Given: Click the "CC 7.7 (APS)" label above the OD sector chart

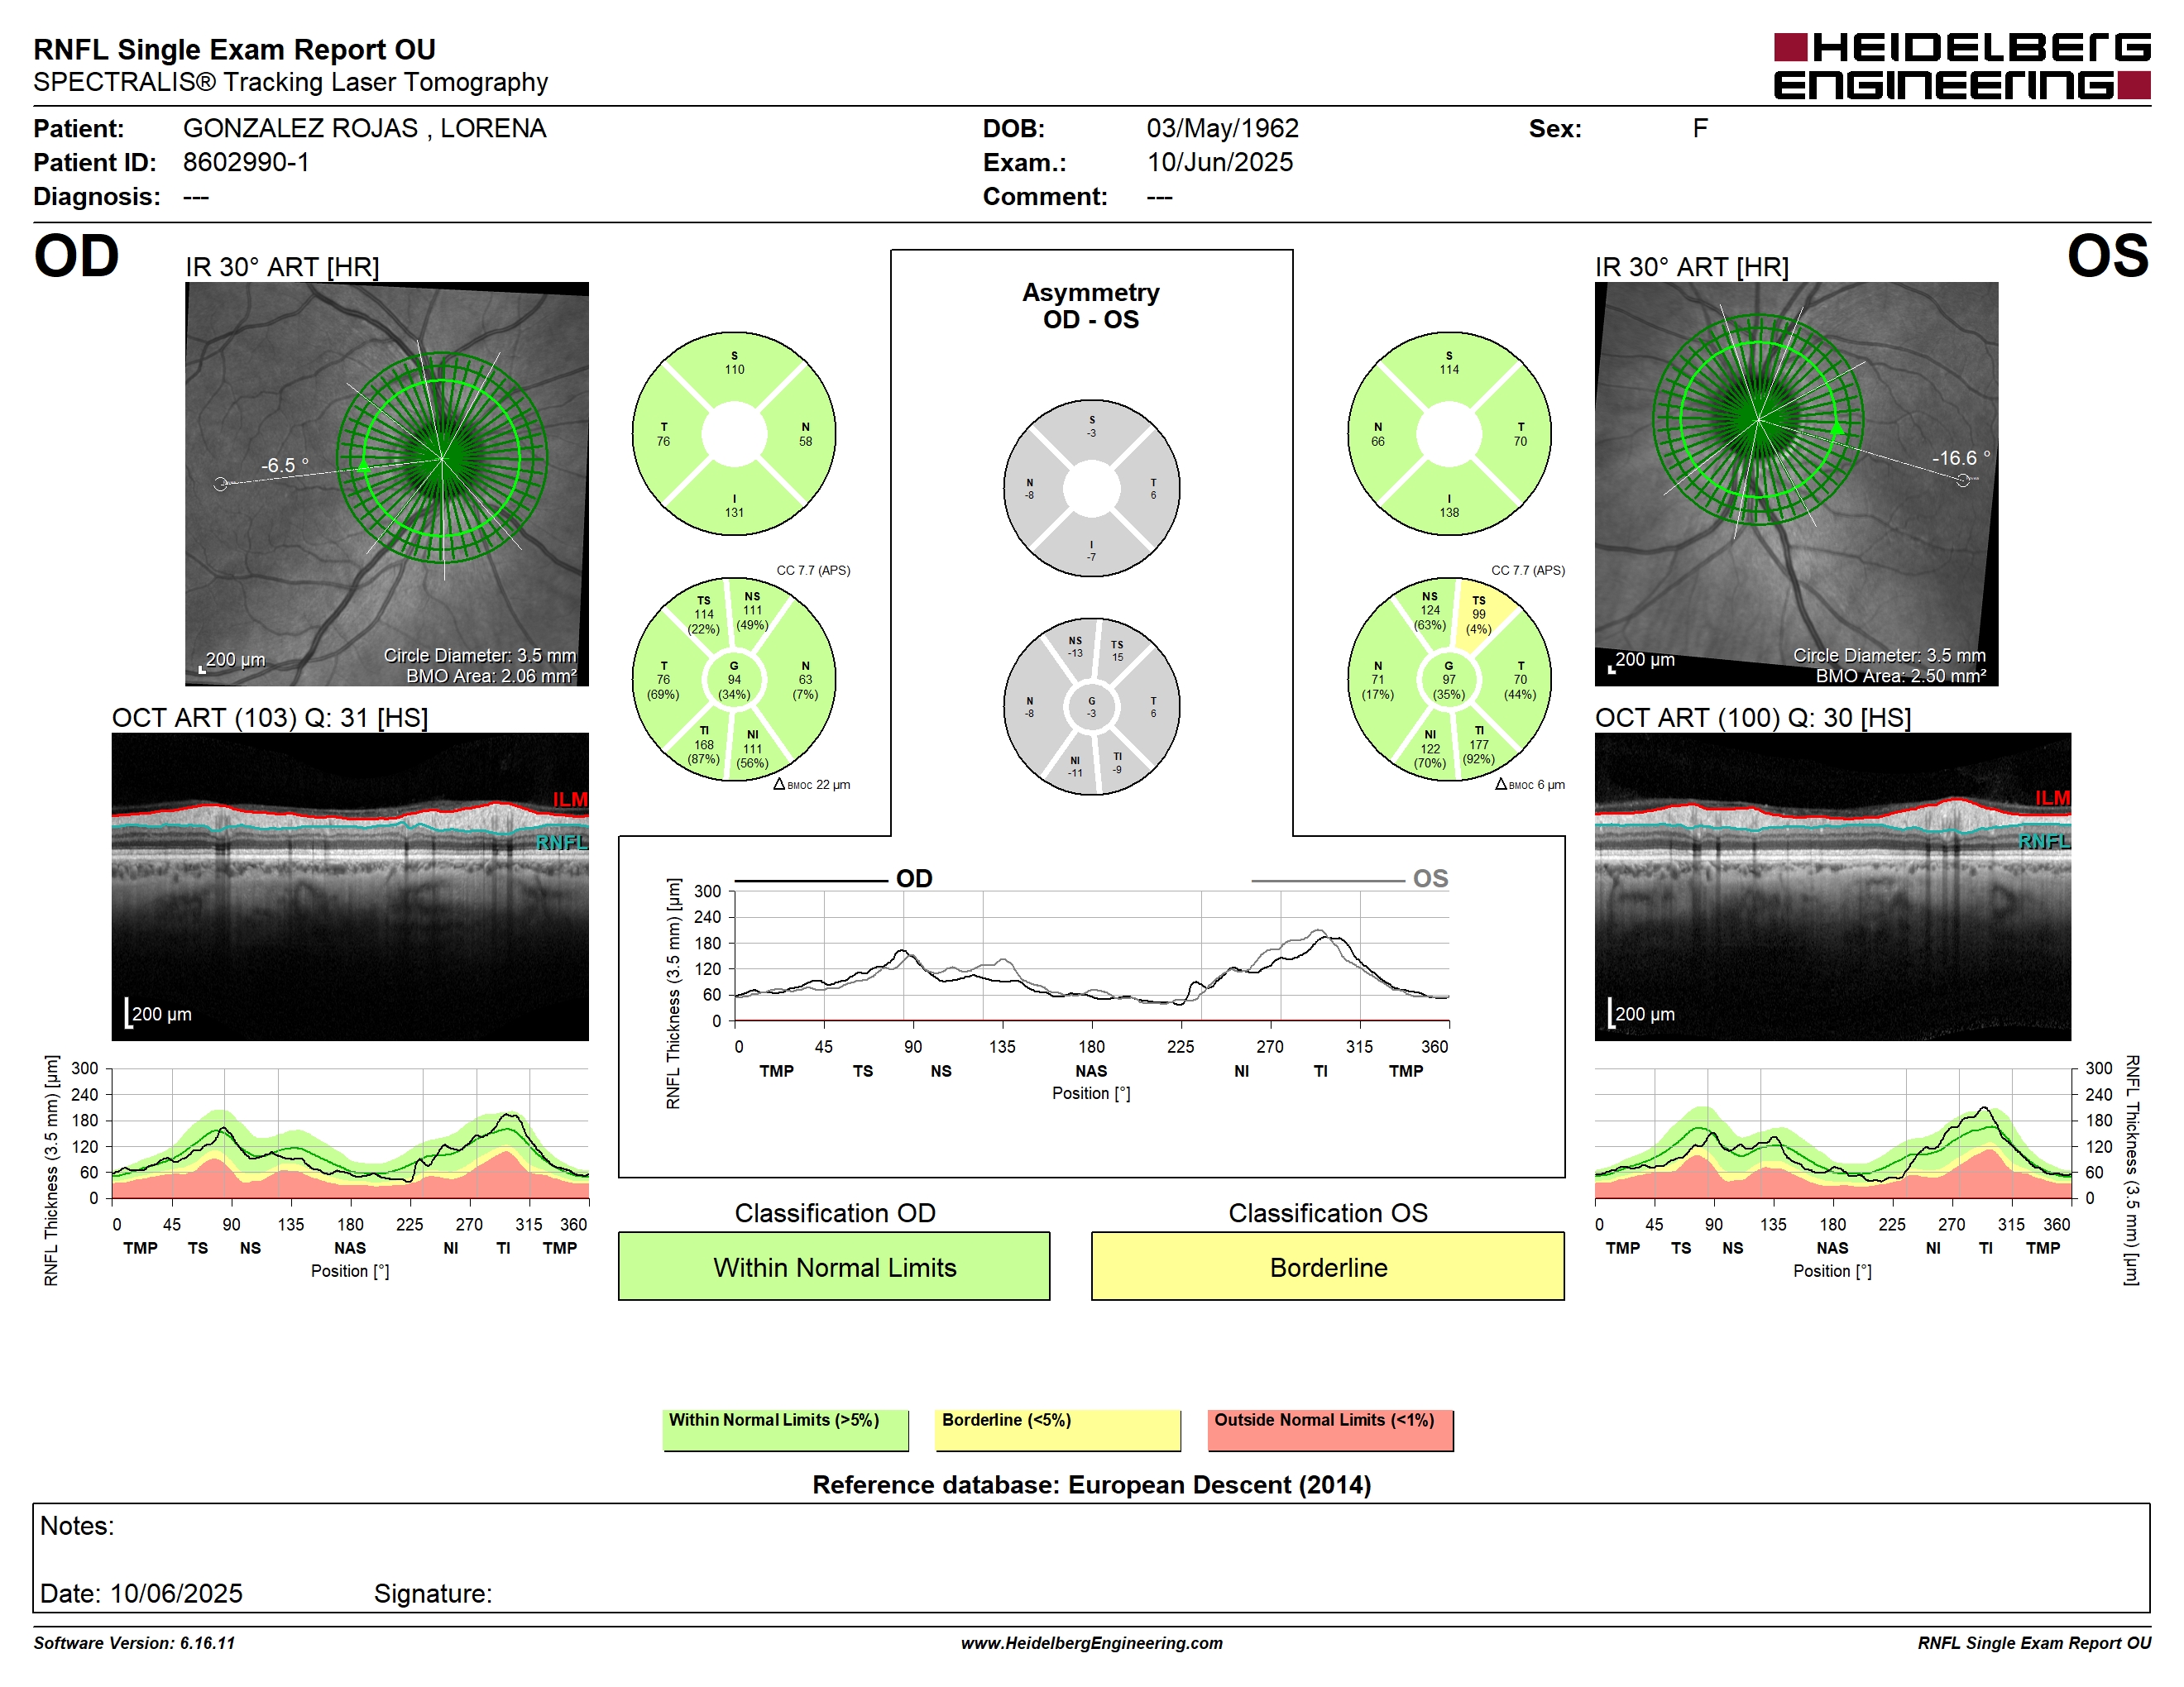Looking at the screenshot, I should point(813,571).
